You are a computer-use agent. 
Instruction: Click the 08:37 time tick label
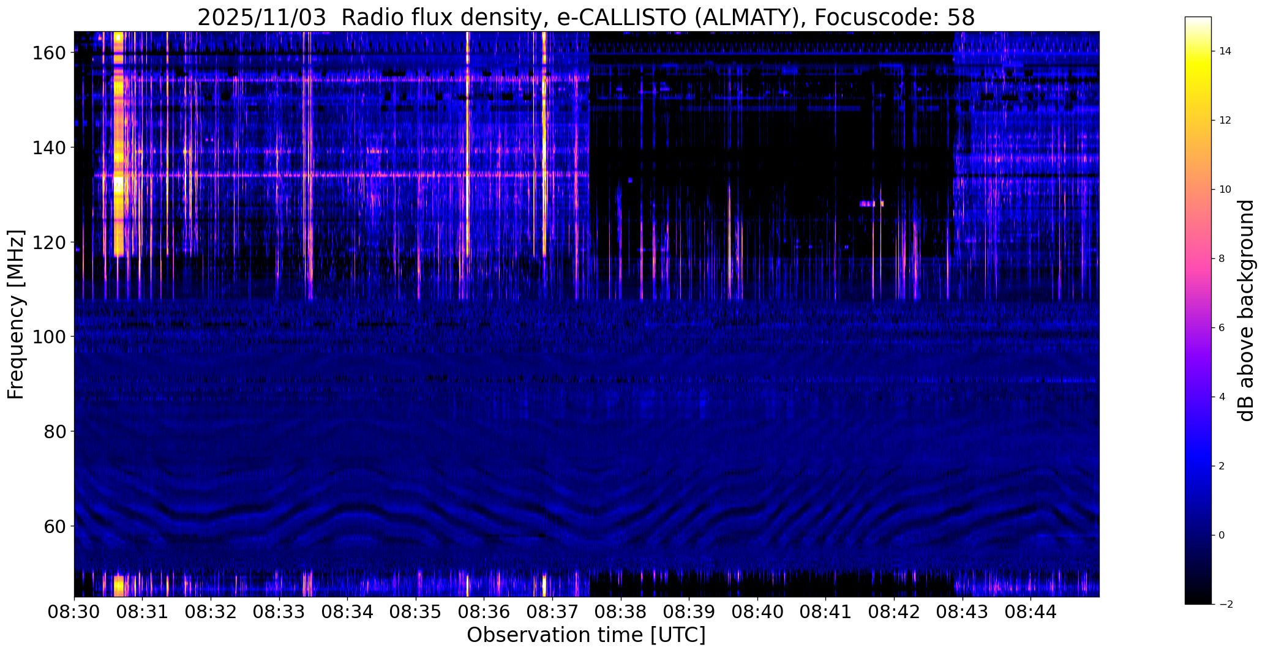point(552,611)
